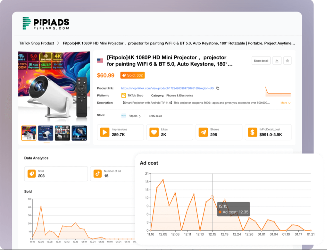Open the shop.tiktok.com product link

point(167,88)
